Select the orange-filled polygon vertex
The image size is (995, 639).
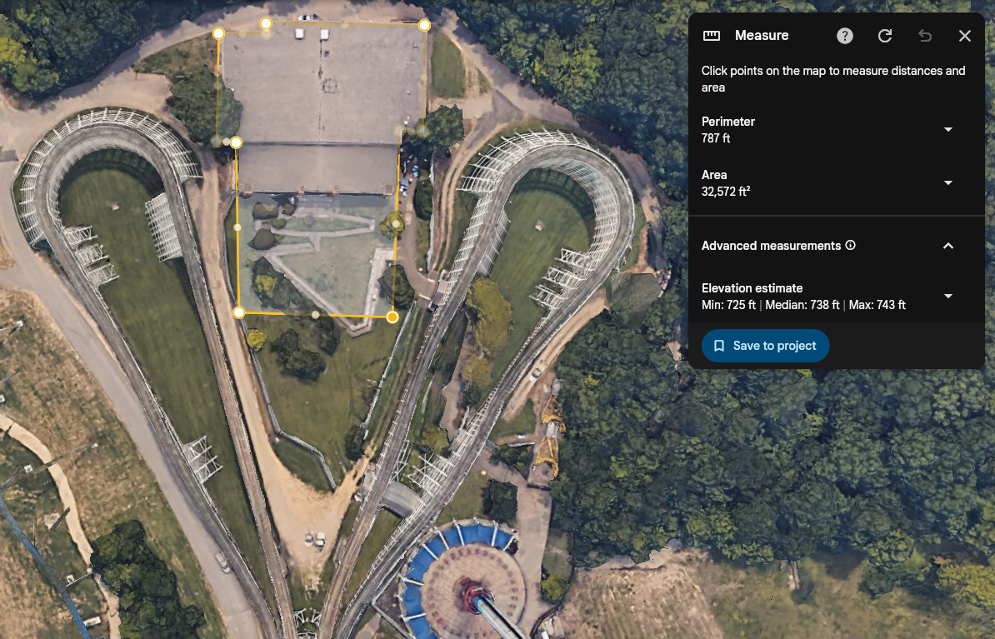coord(392,317)
